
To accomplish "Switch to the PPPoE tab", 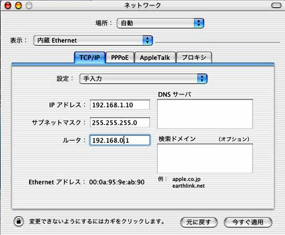I will (120, 57).
